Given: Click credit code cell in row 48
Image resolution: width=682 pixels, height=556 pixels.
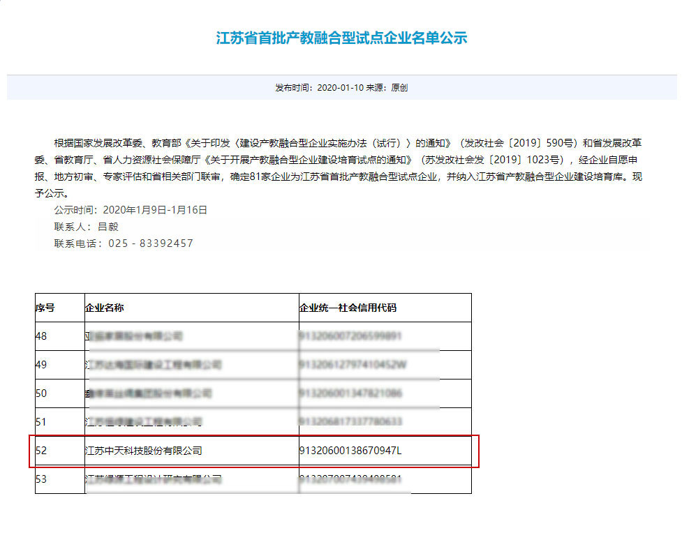Looking at the screenshot, I should tap(353, 336).
